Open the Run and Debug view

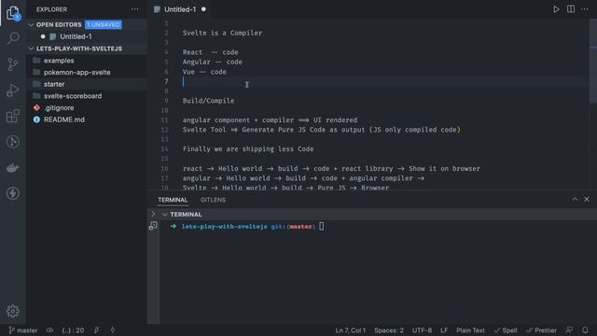(x=13, y=91)
